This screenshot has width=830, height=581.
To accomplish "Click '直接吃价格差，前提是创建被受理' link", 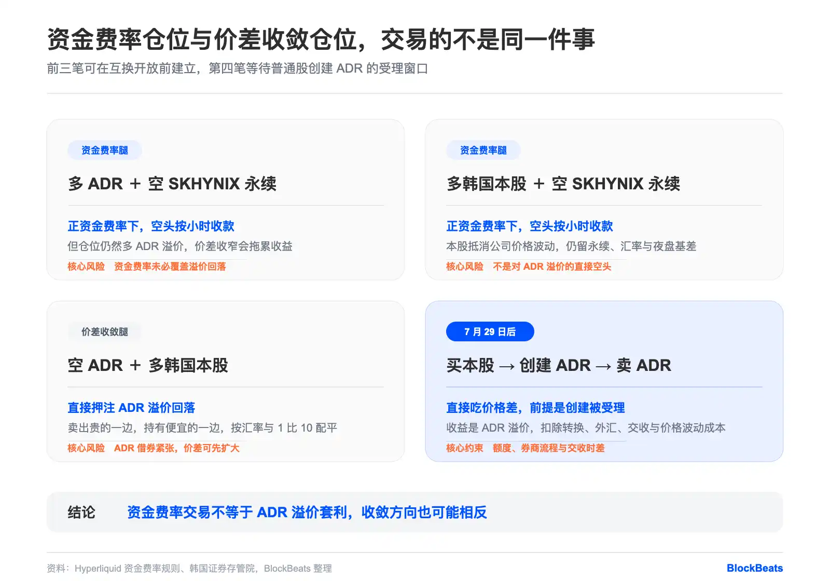I will [x=535, y=408].
